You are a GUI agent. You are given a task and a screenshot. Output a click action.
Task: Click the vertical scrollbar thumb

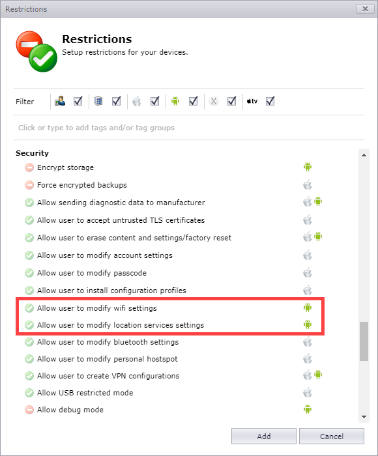(364, 341)
